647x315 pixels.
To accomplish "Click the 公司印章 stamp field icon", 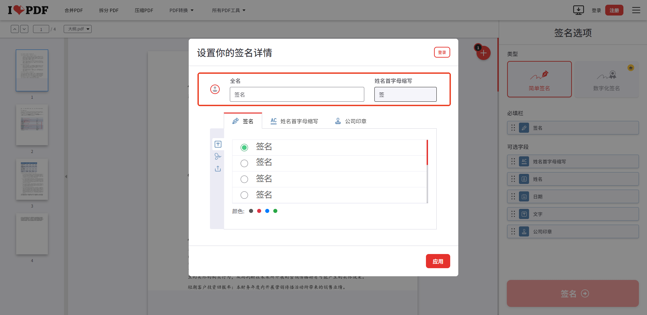I will 524,231.
